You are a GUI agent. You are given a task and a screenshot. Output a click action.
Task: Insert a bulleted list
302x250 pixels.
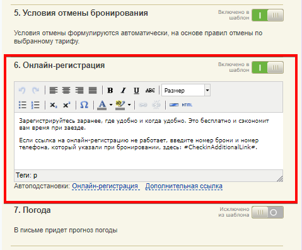23,105
